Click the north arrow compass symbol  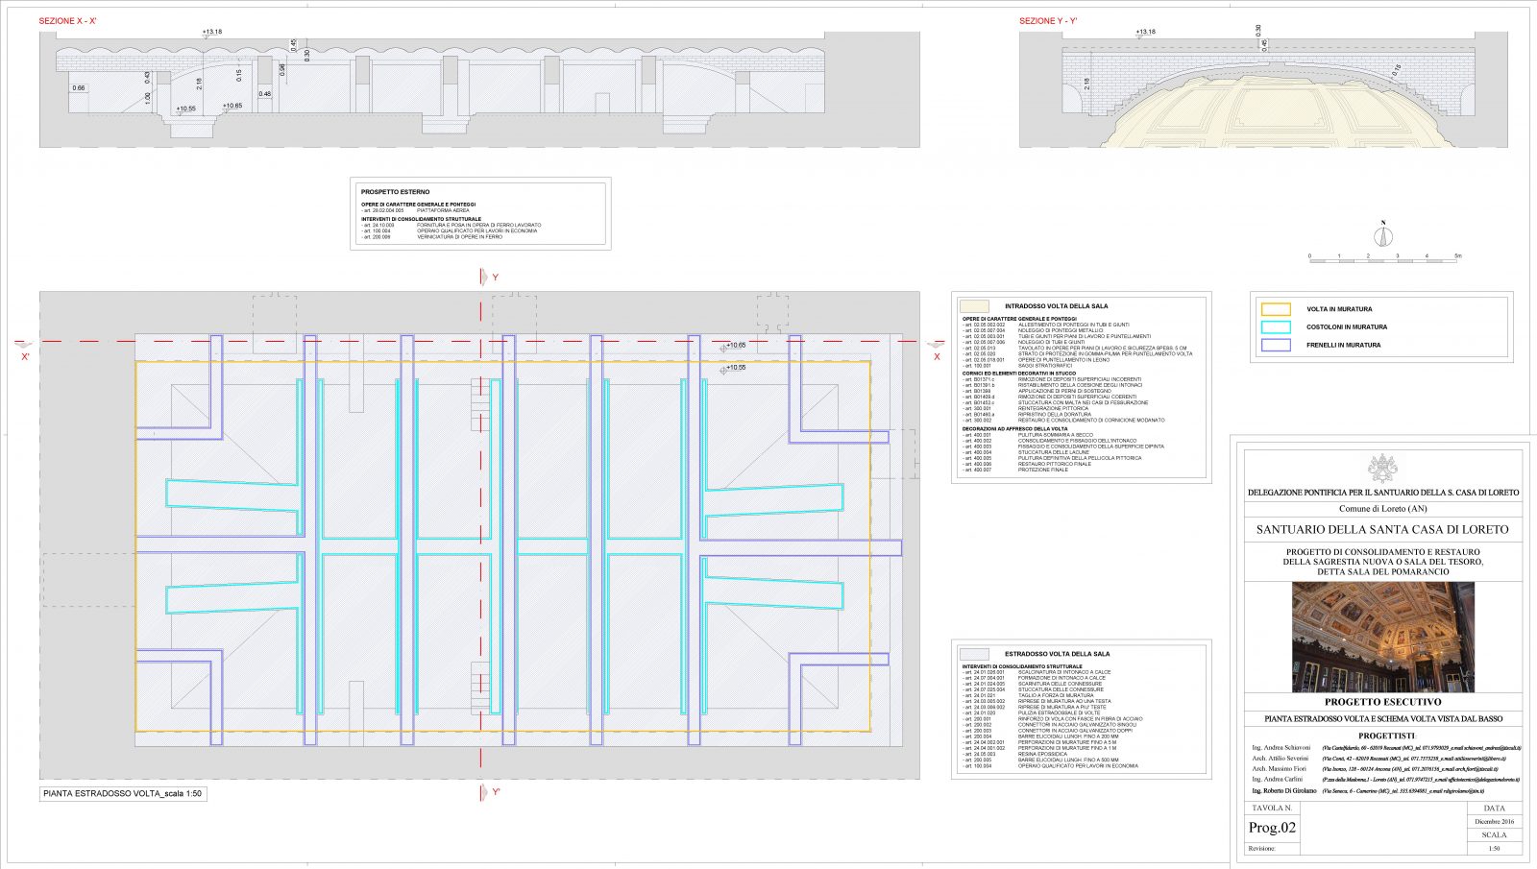[1384, 233]
